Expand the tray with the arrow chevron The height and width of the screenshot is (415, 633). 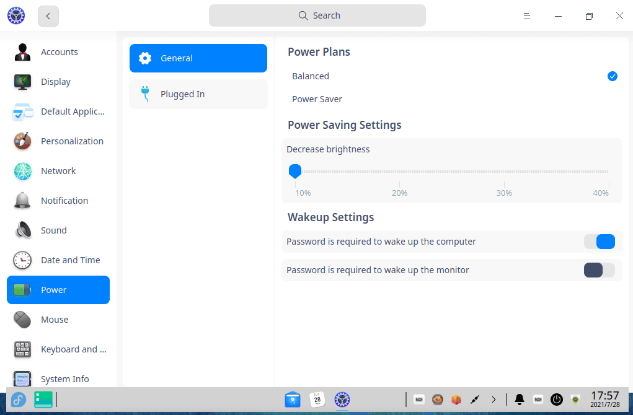click(494, 400)
